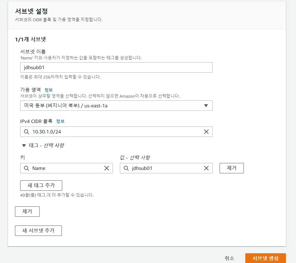Clear the Name key field with X
Screen dimensions: 296x263
pyautogui.click(x=107, y=168)
